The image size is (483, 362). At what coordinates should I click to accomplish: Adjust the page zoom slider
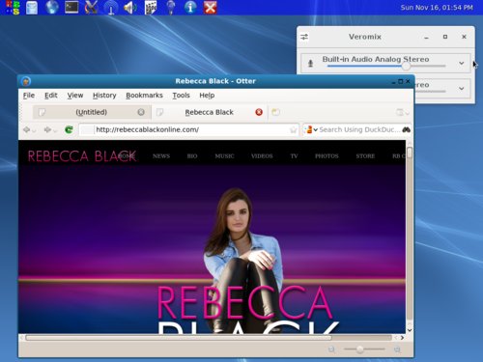click(364, 349)
